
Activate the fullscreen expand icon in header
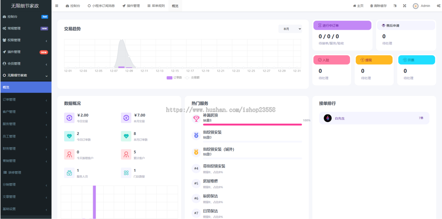click(x=404, y=6)
